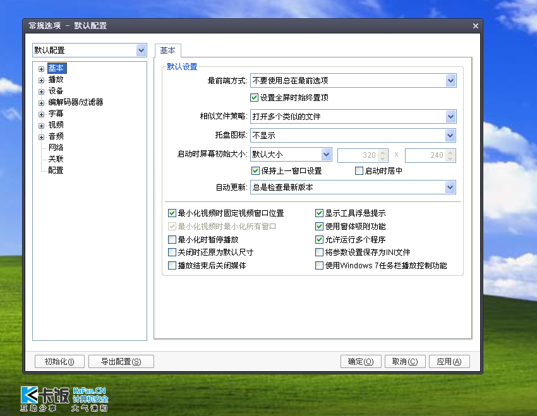The width and height of the screenshot is (537, 416).
Task: Toggle 设置全屏时始终置顶 checkbox
Action: [254, 97]
